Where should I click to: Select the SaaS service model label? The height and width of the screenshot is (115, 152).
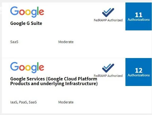point(14,42)
